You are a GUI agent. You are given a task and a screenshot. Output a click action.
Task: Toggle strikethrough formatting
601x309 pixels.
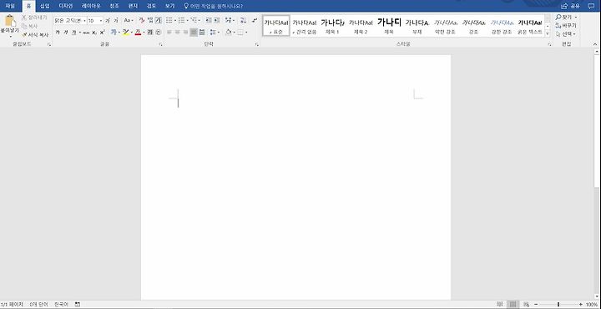pos(86,33)
